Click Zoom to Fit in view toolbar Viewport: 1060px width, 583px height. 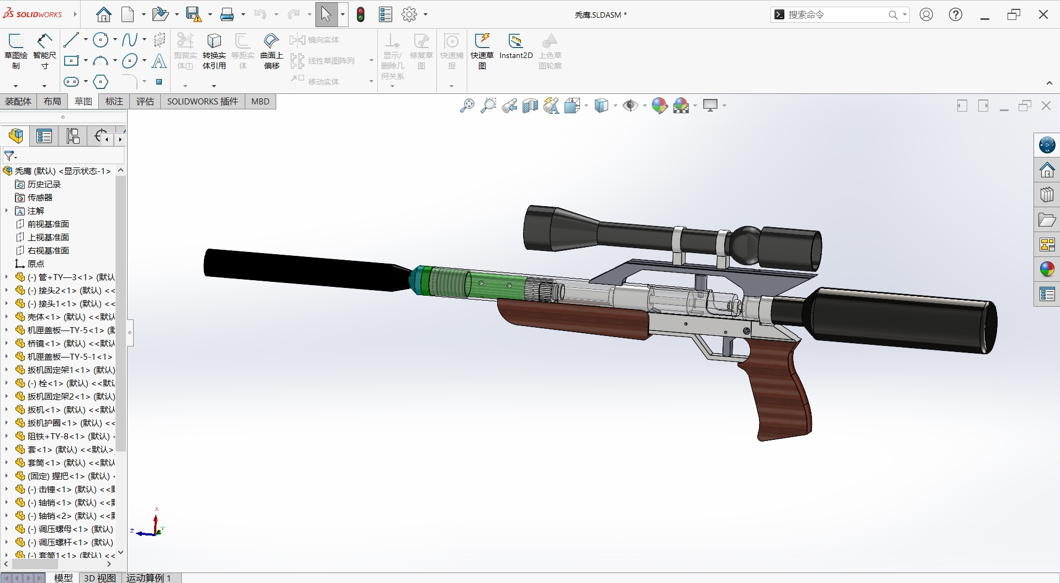[x=467, y=106]
